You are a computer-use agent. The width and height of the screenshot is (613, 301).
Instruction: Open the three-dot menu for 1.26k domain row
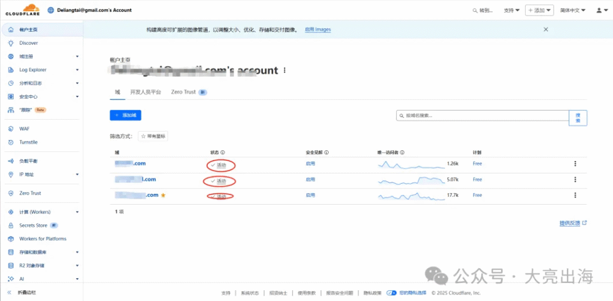(x=575, y=164)
